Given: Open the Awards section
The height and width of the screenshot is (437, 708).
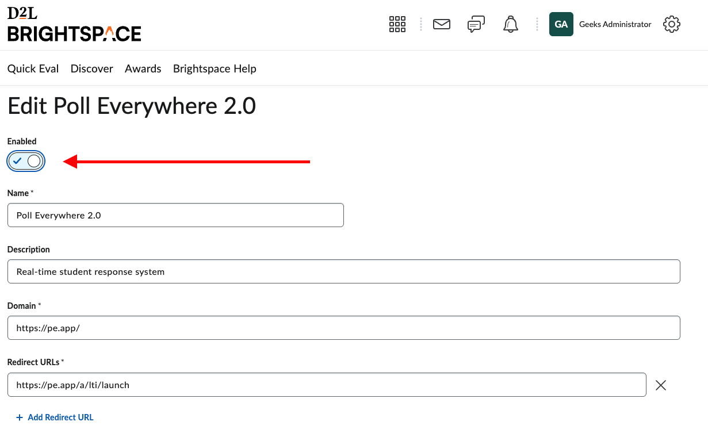Looking at the screenshot, I should pyautogui.click(x=143, y=68).
